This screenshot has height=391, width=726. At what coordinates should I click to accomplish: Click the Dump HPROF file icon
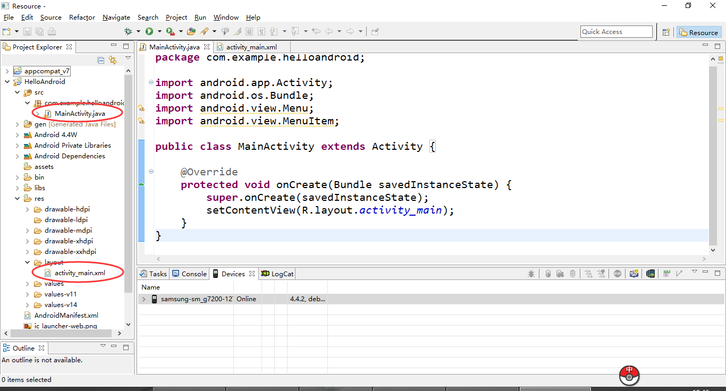click(560, 274)
